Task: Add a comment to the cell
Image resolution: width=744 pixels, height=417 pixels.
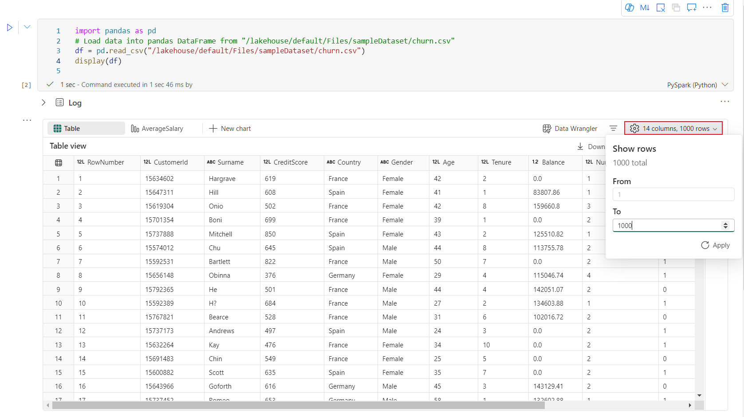Action: click(x=691, y=8)
